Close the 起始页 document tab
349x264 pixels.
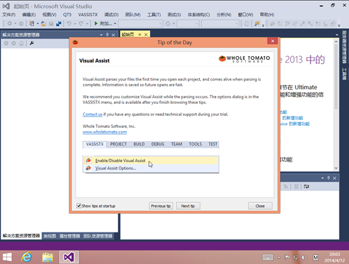click(146, 35)
